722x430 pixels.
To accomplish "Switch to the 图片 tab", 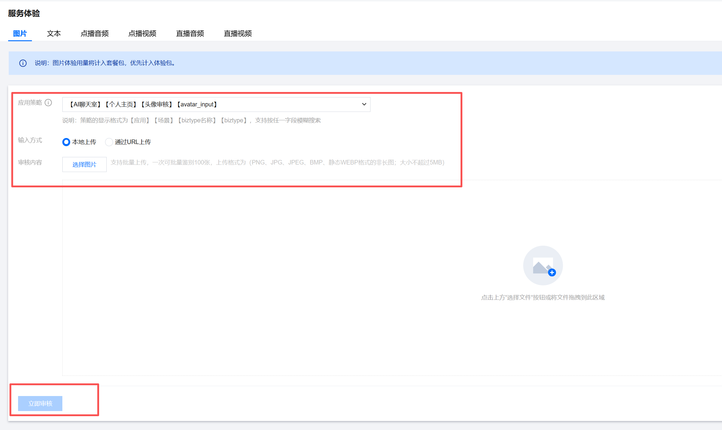I will 20,33.
